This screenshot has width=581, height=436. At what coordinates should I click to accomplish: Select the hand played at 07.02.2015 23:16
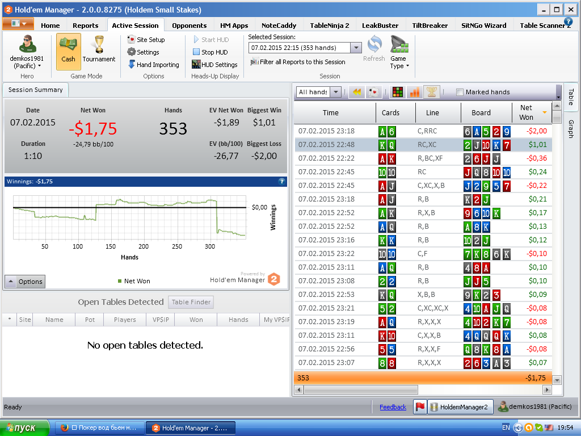pos(423,240)
